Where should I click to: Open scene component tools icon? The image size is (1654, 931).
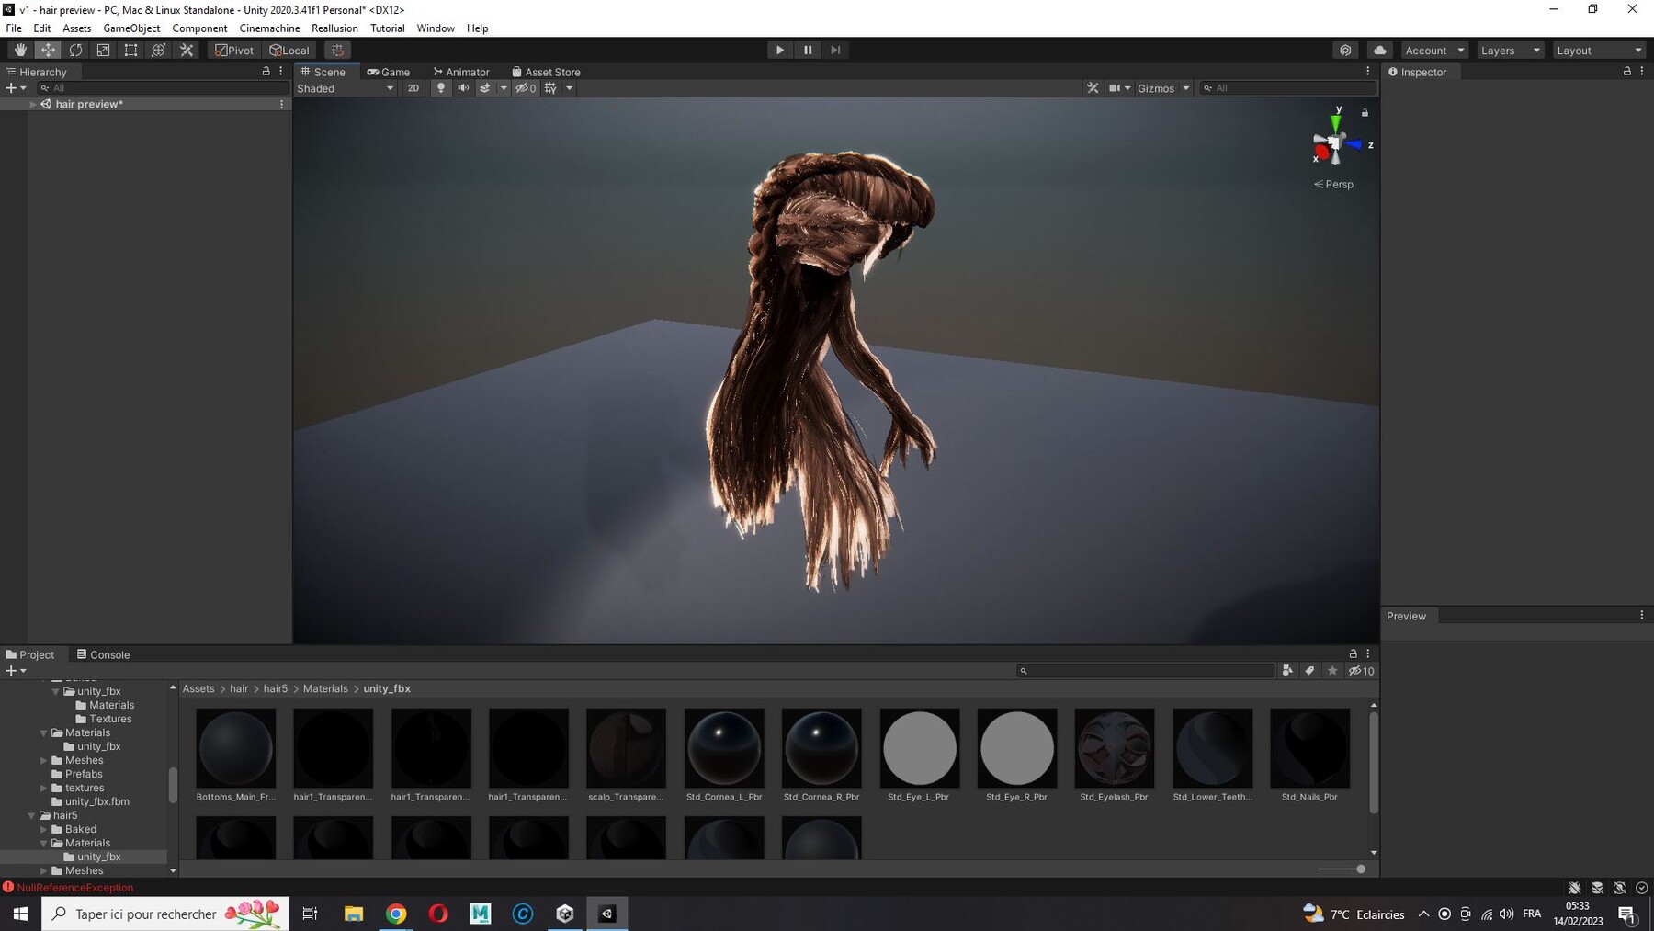pos(1093,88)
